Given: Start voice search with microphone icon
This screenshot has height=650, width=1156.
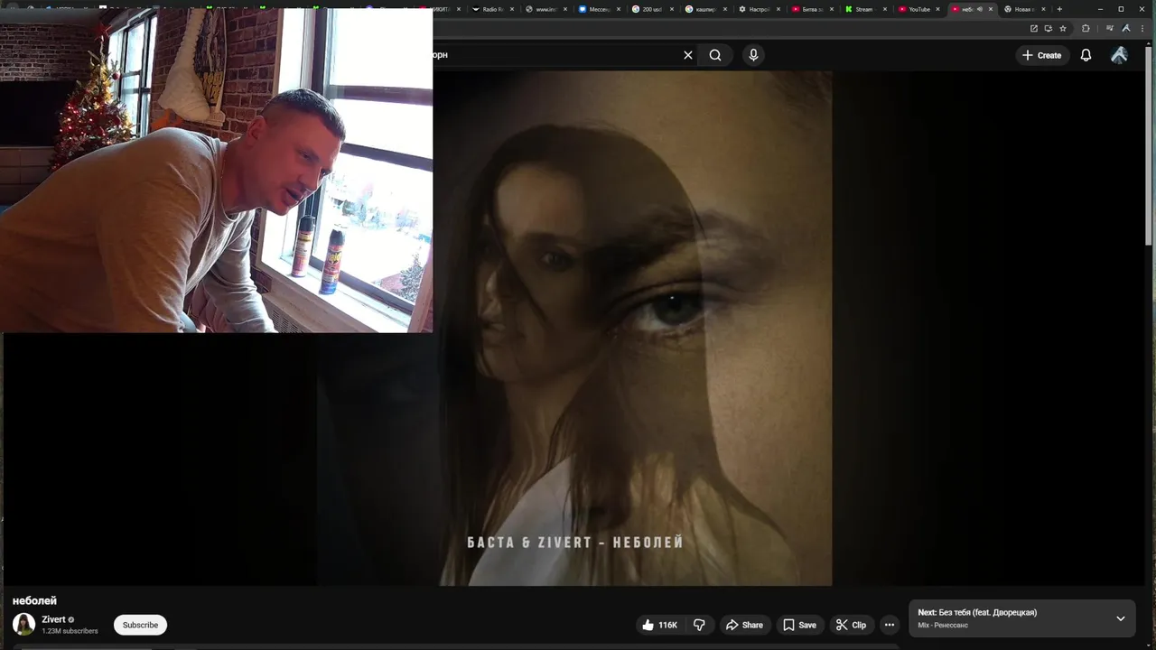Looking at the screenshot, I should click(753, 55).
